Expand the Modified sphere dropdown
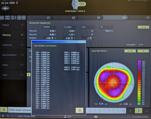Screen dimensions: 151x119 (x=52, y=38)
